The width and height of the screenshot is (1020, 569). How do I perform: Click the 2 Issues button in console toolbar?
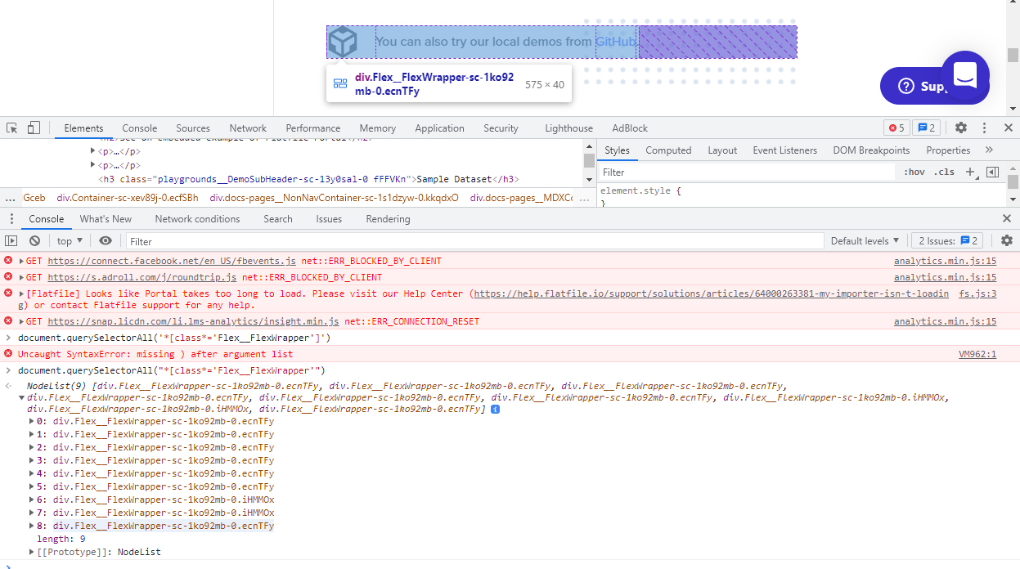pyautogui.click(x=947, y=240)
